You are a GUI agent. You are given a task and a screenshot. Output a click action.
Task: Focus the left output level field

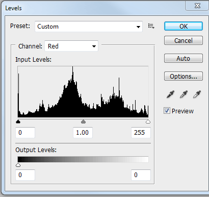(25, 175)
